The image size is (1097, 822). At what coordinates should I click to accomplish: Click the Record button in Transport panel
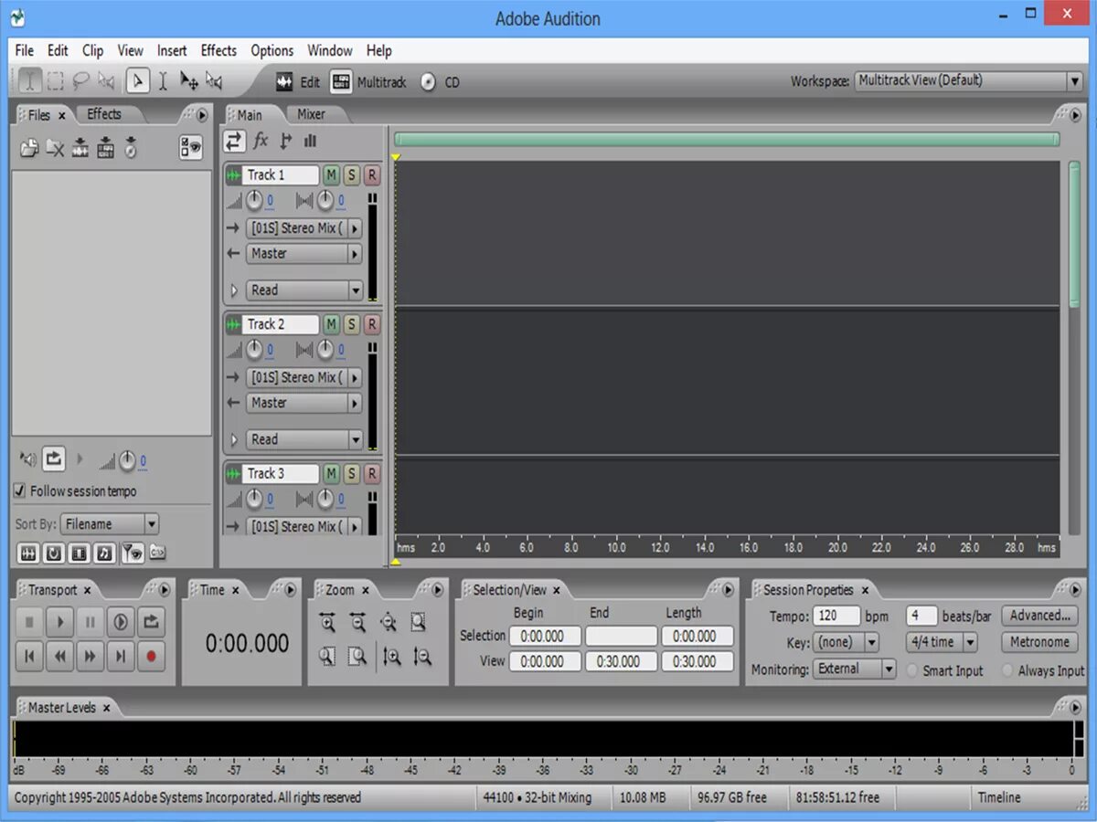[151, 654]
